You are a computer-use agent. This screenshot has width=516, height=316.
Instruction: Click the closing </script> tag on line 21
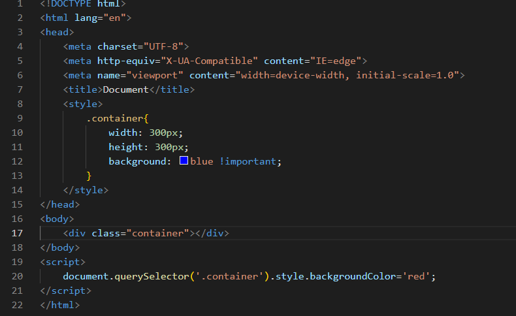[x=65, y=291]
